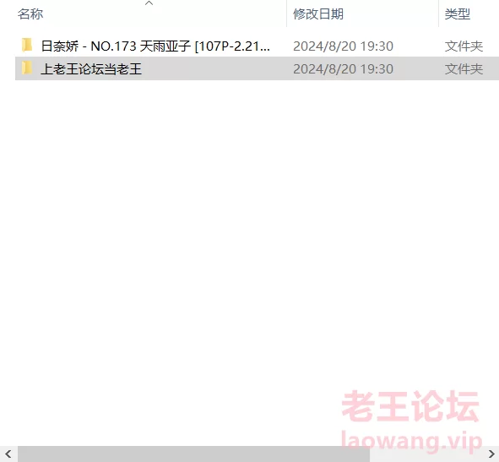Sort by the 名称 column header

pyautogui.click(x=30, y=14)
